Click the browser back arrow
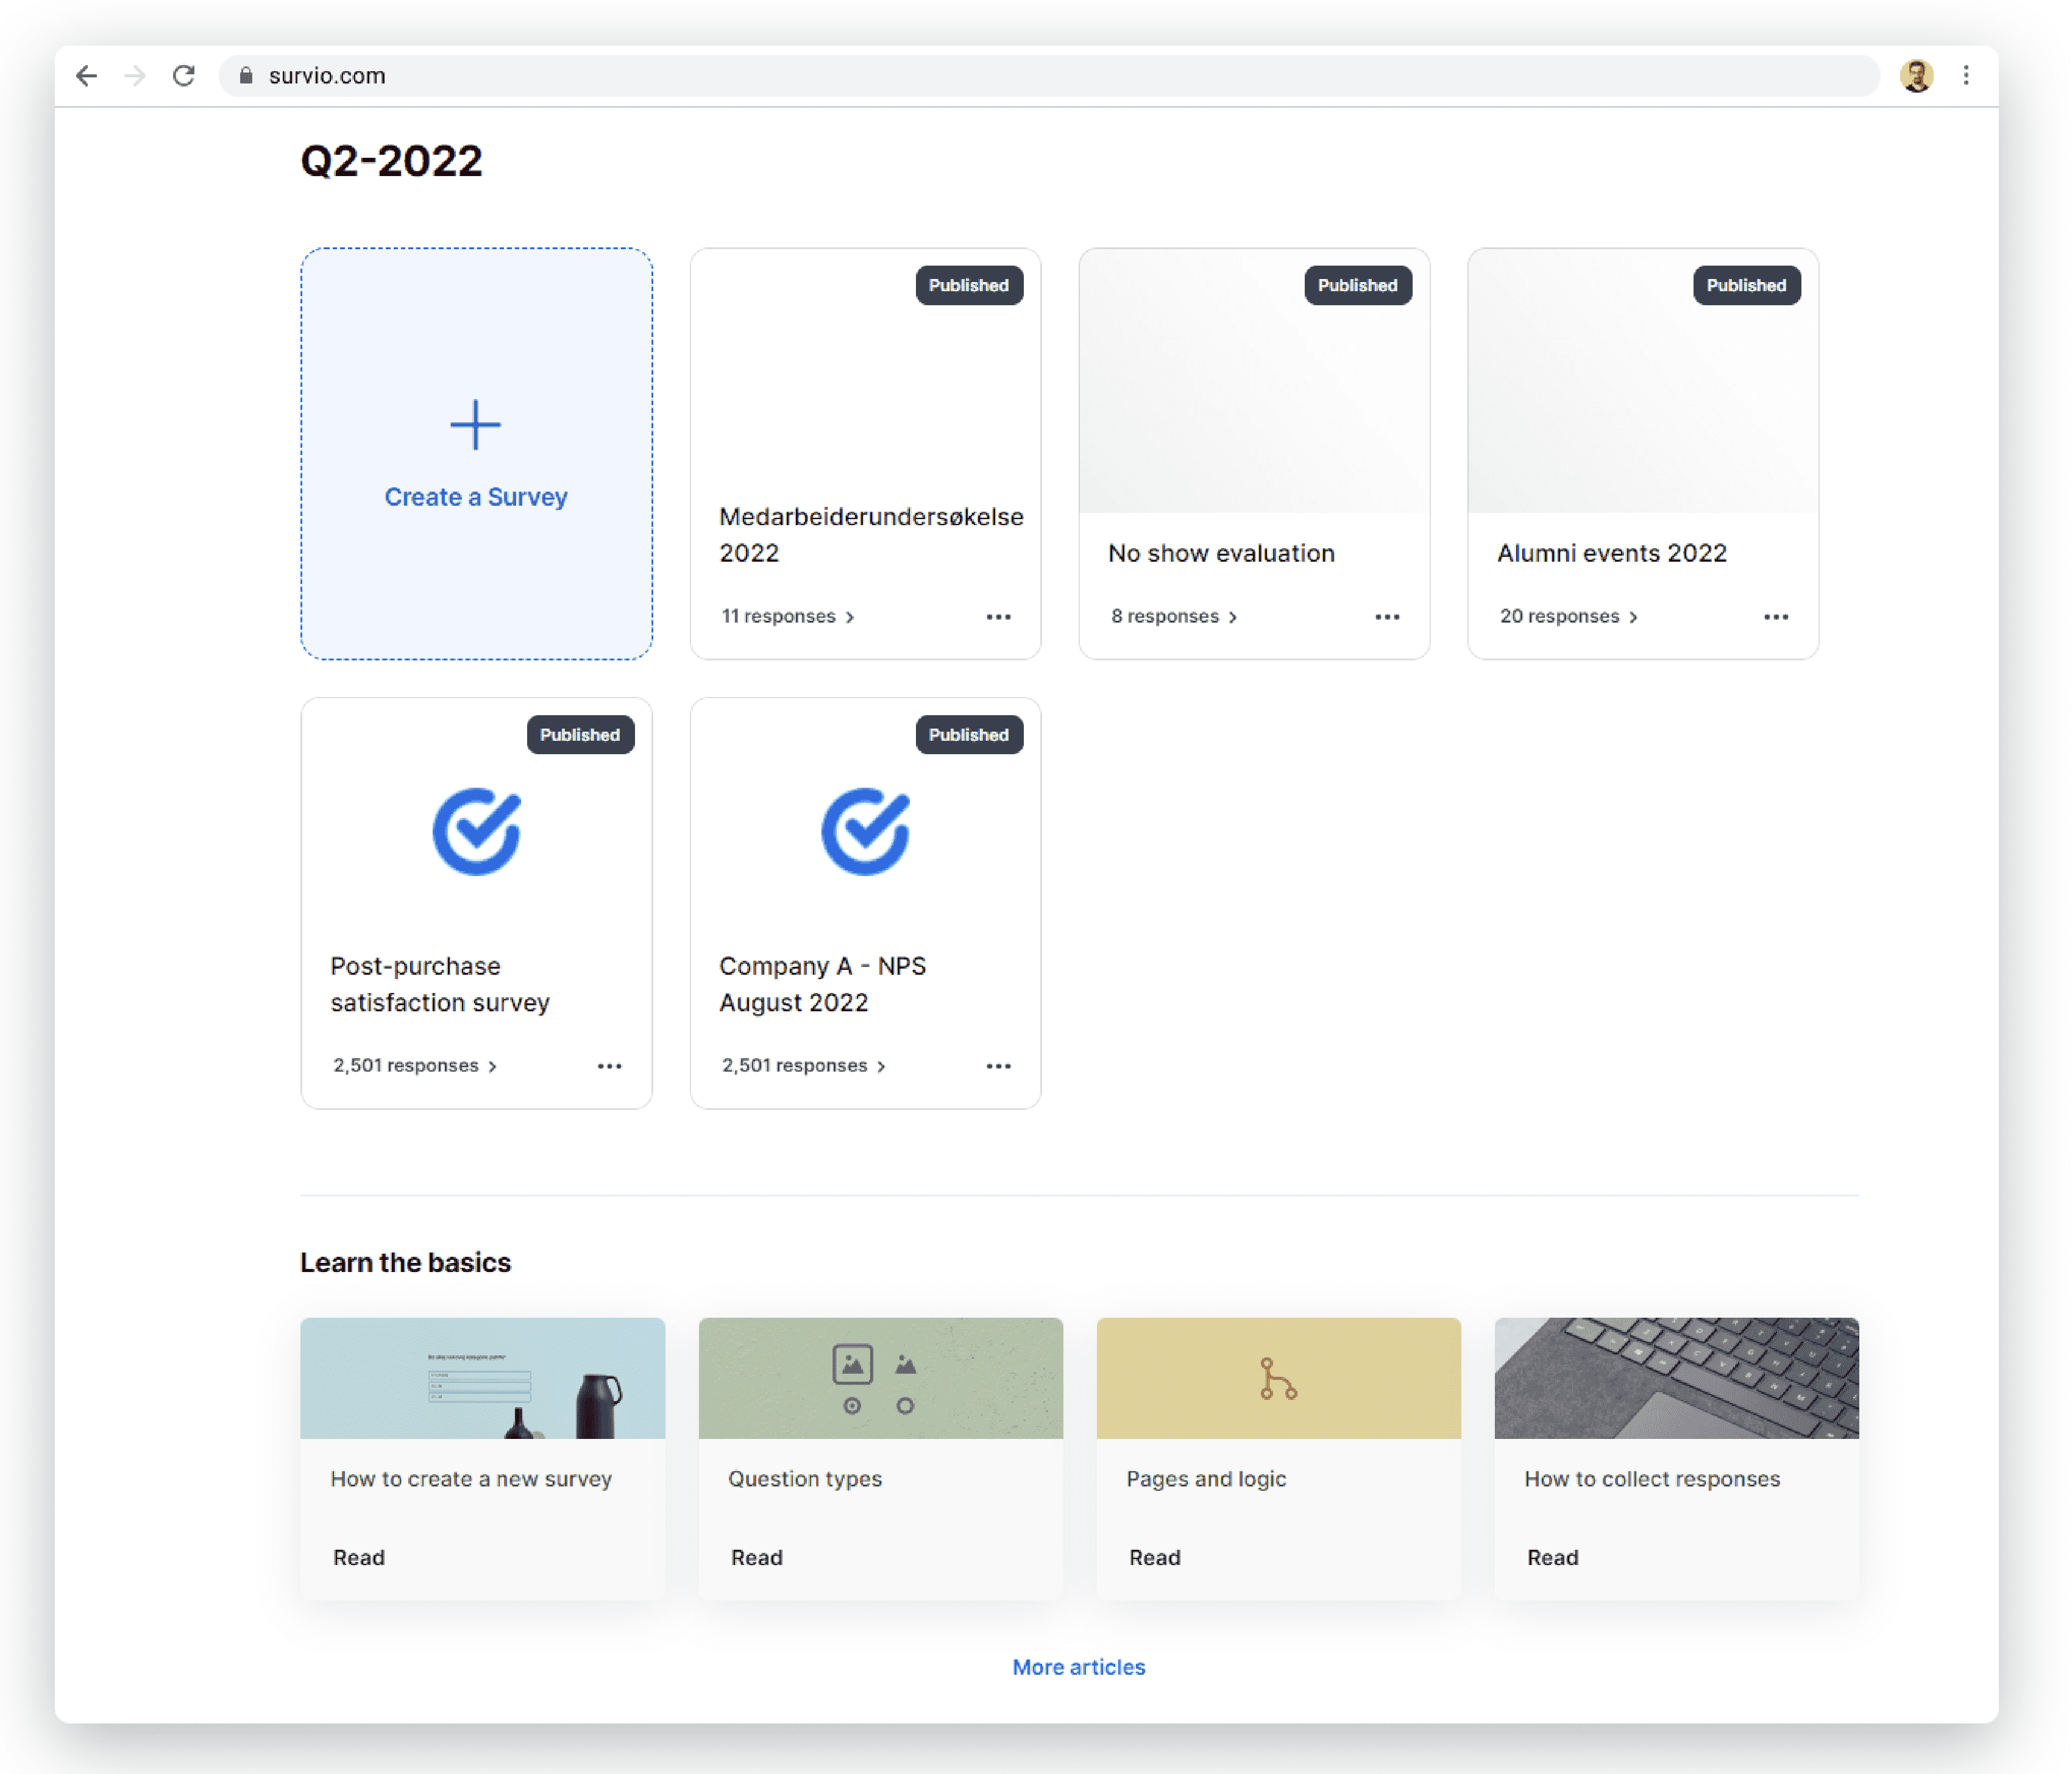This screenshot has height=1774, width=2072. 87,76
